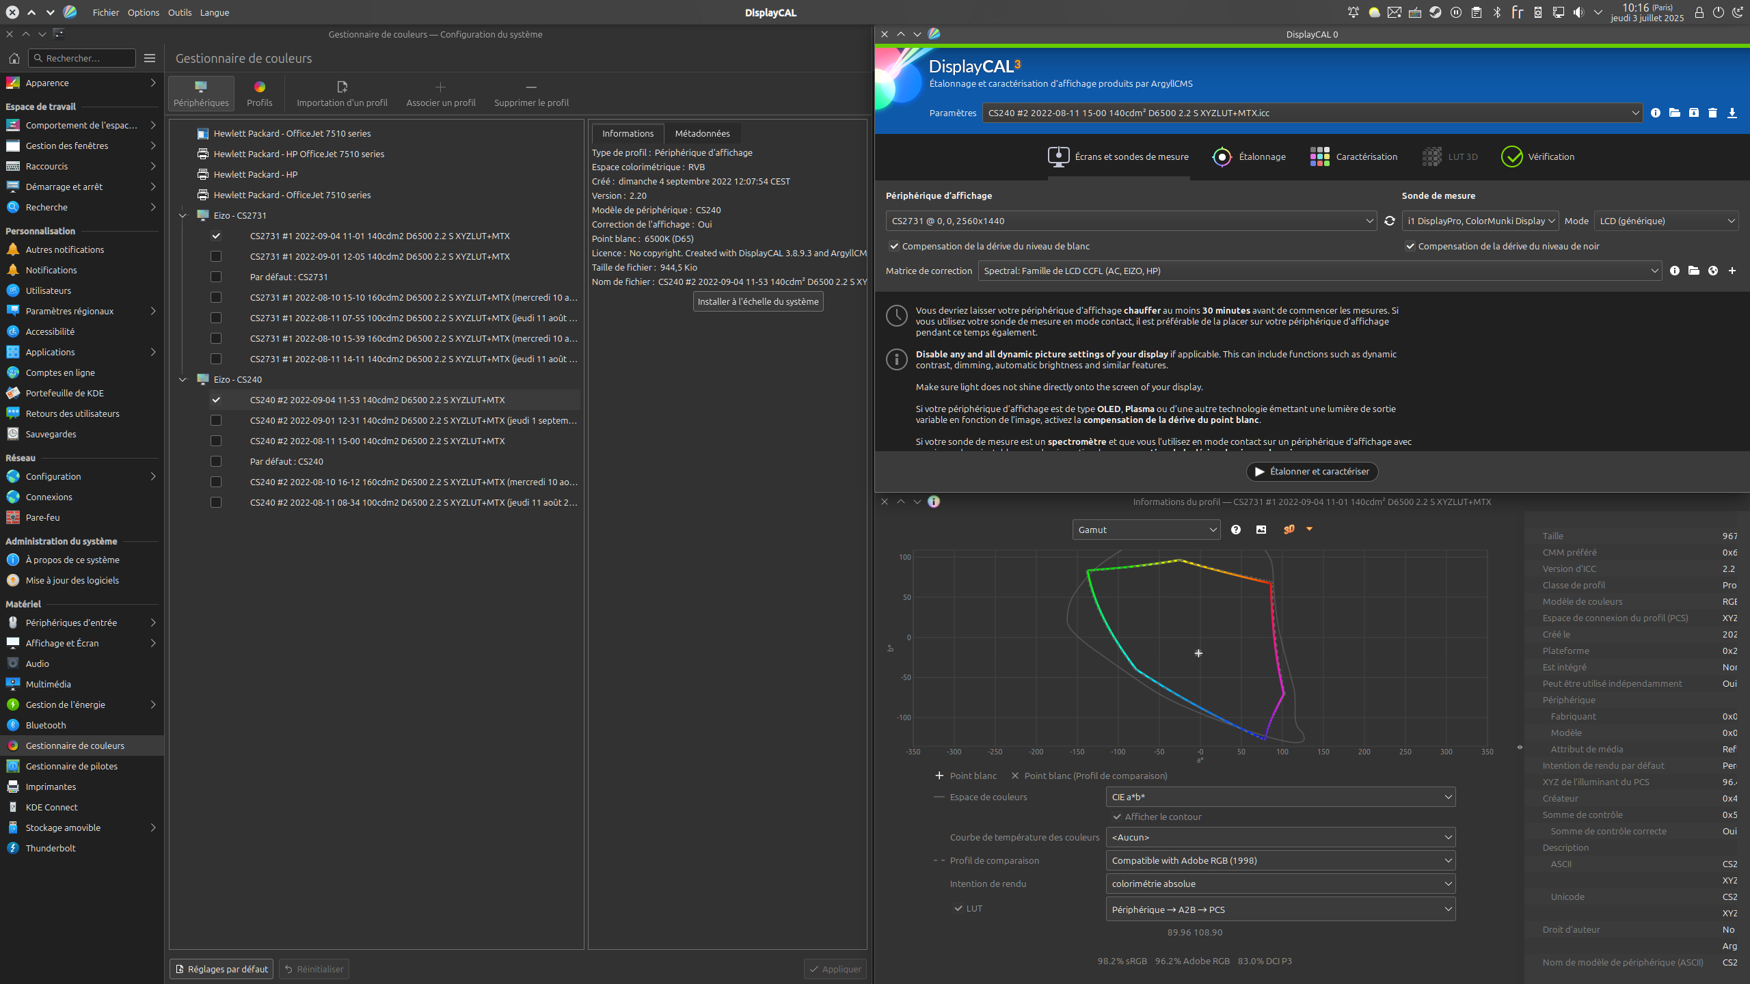The image size is (1750, 984).
Task: Toggle Afficher le contour checkbox
Action: 1117,817
